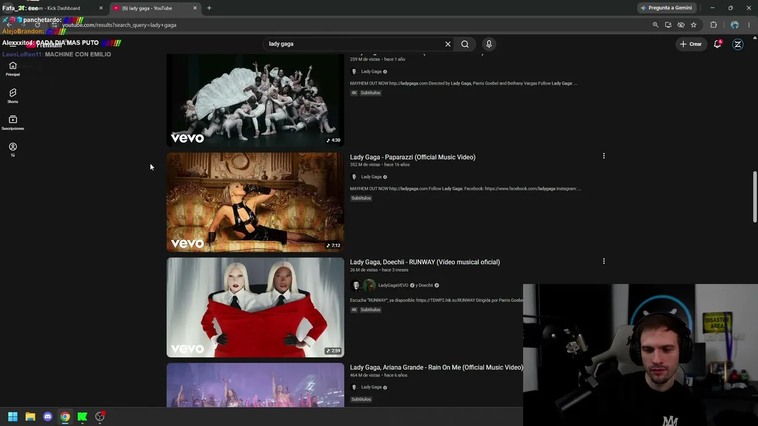Image resolution: width=758 pixels, height=426 pixels.
Task: Play the Rain On Me video thumbnail
Action: 255,385
